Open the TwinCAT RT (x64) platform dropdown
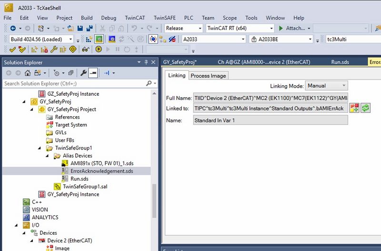 (x=240, y=29)
